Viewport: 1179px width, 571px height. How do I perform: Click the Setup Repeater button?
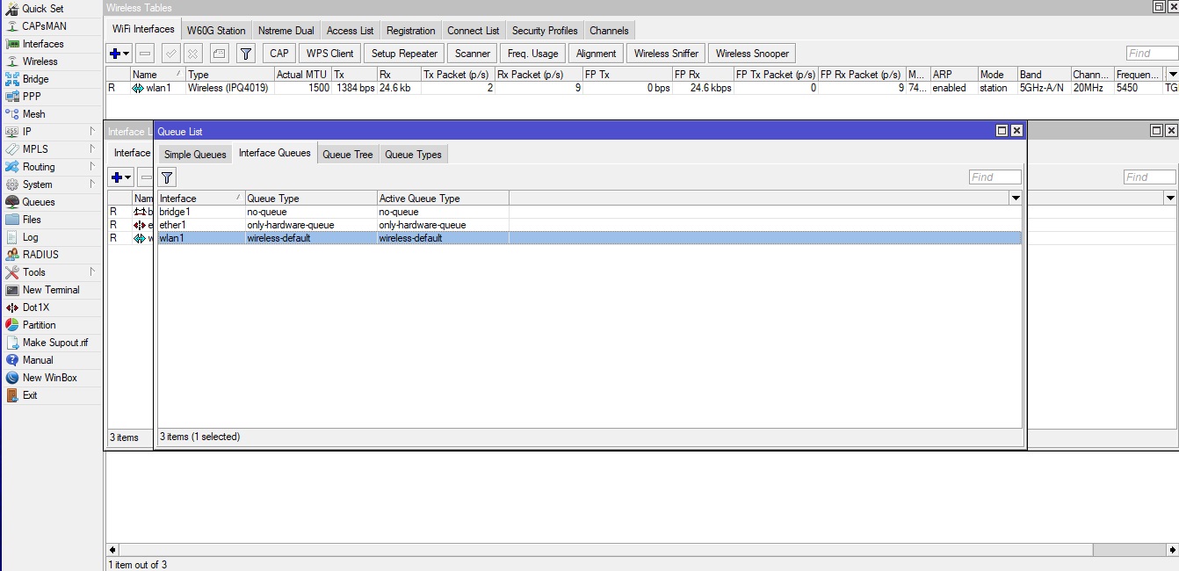click(403, 53)
